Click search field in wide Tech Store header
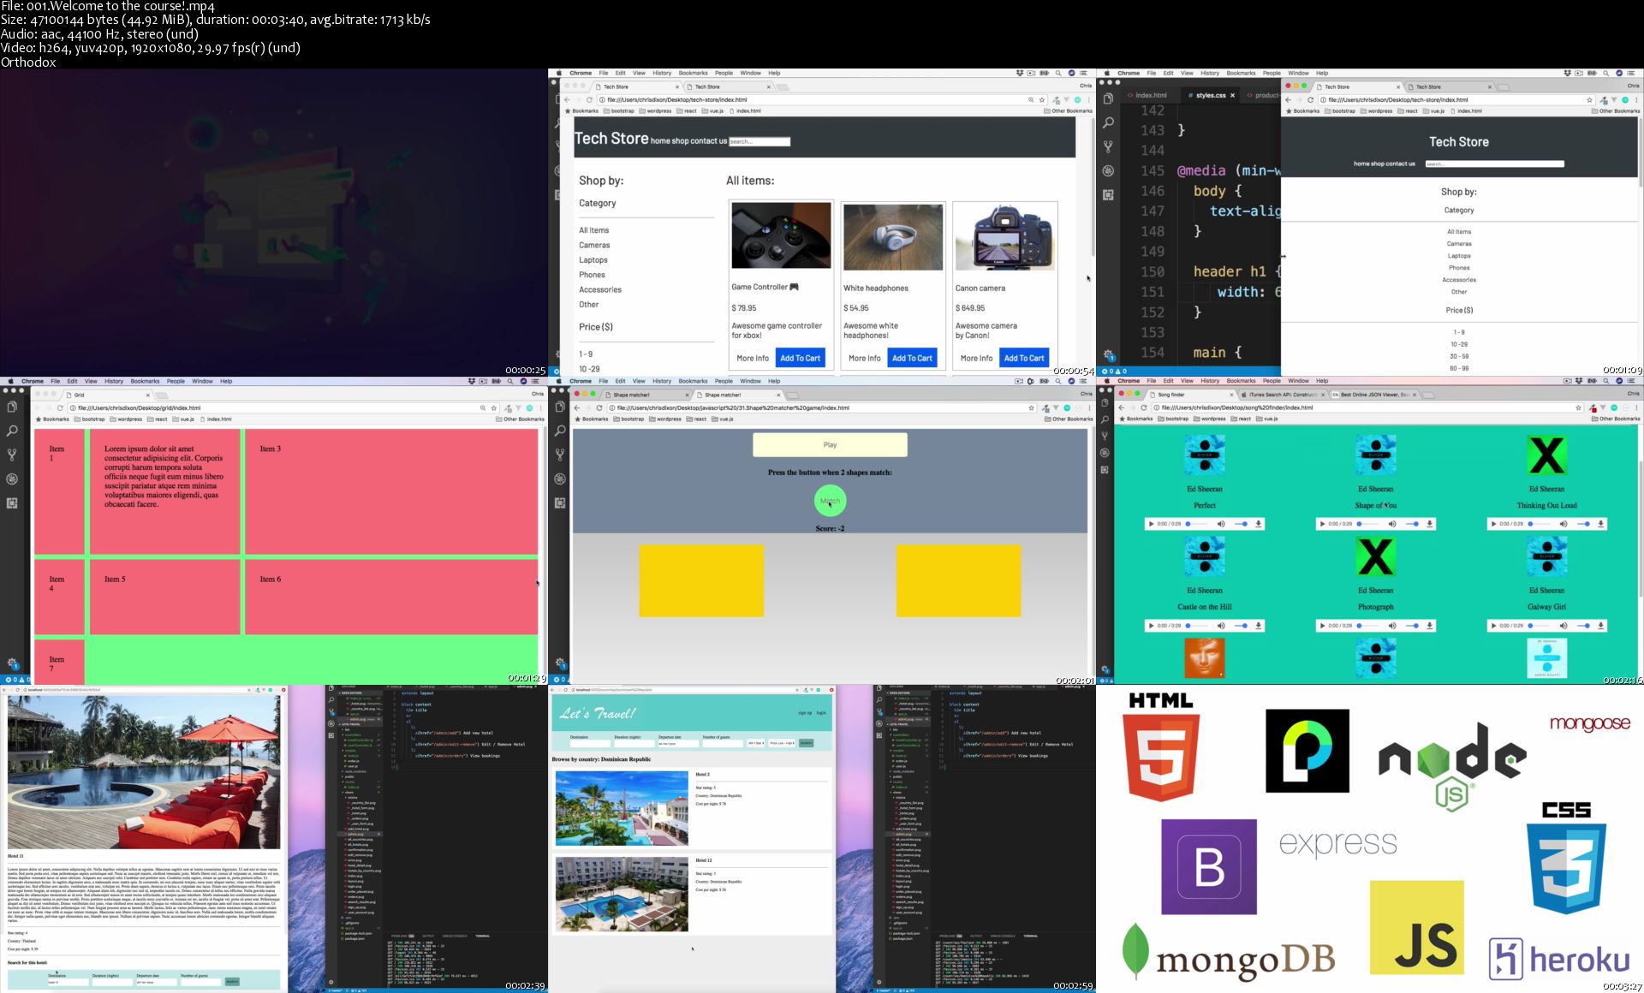Viewport: 1644px width, 993px height. [759, 141]
